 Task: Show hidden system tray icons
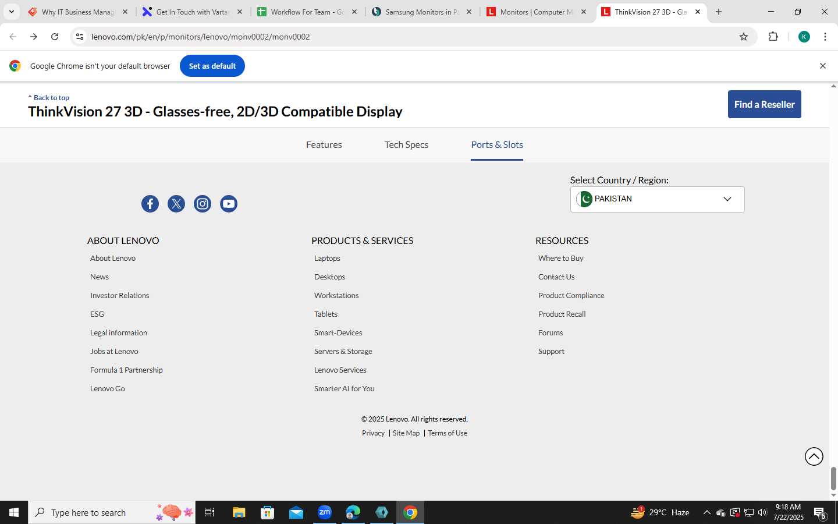pos(706,512)
